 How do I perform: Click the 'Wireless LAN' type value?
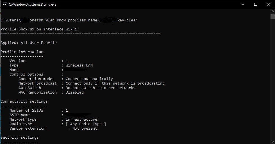click(x=79, y=65)
